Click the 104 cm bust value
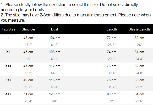The height and width of the screenshot is (105, 153). click(55, 38)
